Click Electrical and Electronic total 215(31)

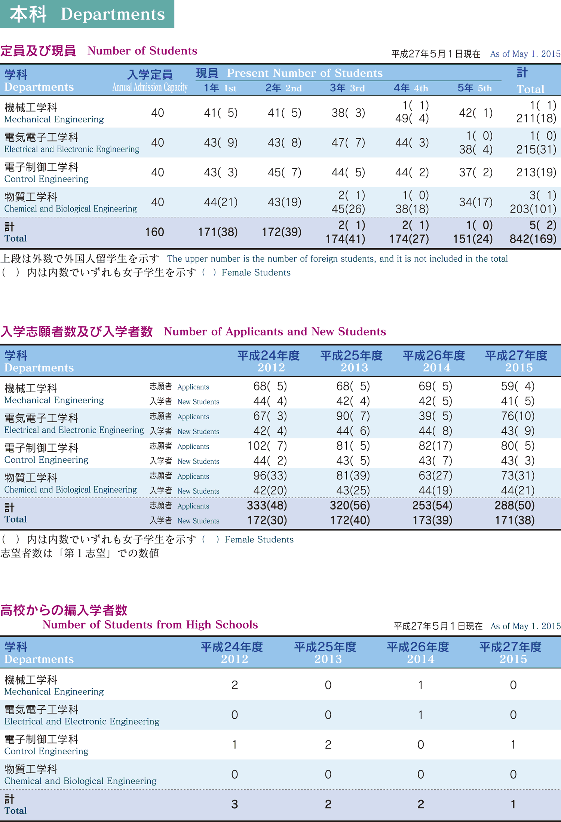tap(536, 149)
